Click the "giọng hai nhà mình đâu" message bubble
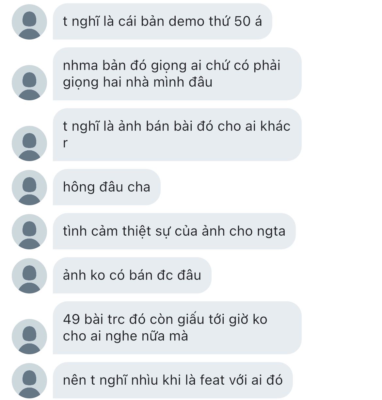Image resolution: width=382 pixels, height=400 pixels. click(x=177, y=74)
